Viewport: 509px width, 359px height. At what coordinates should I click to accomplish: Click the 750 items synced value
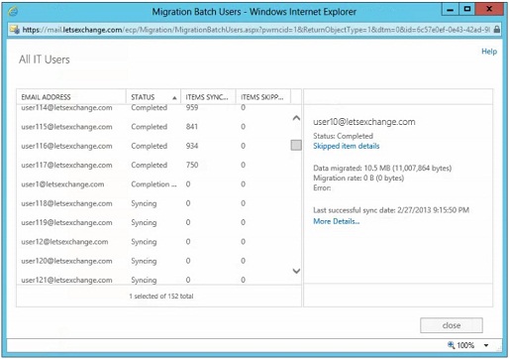pyautogui.click(x=192, y=165)
